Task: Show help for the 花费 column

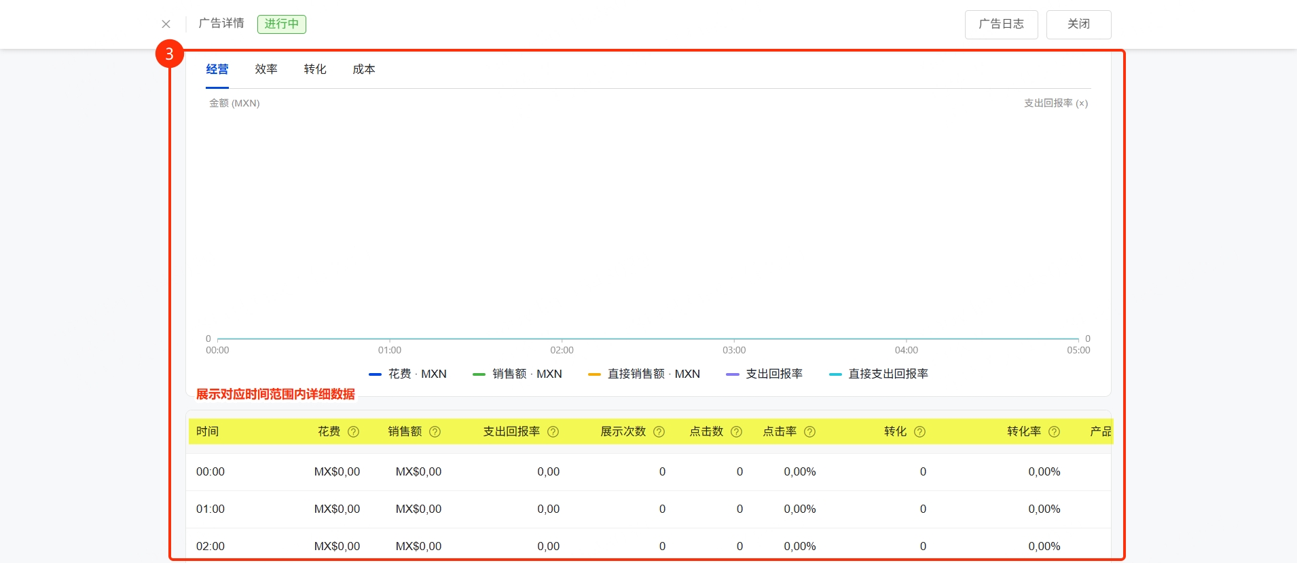Action: [353, 431]
